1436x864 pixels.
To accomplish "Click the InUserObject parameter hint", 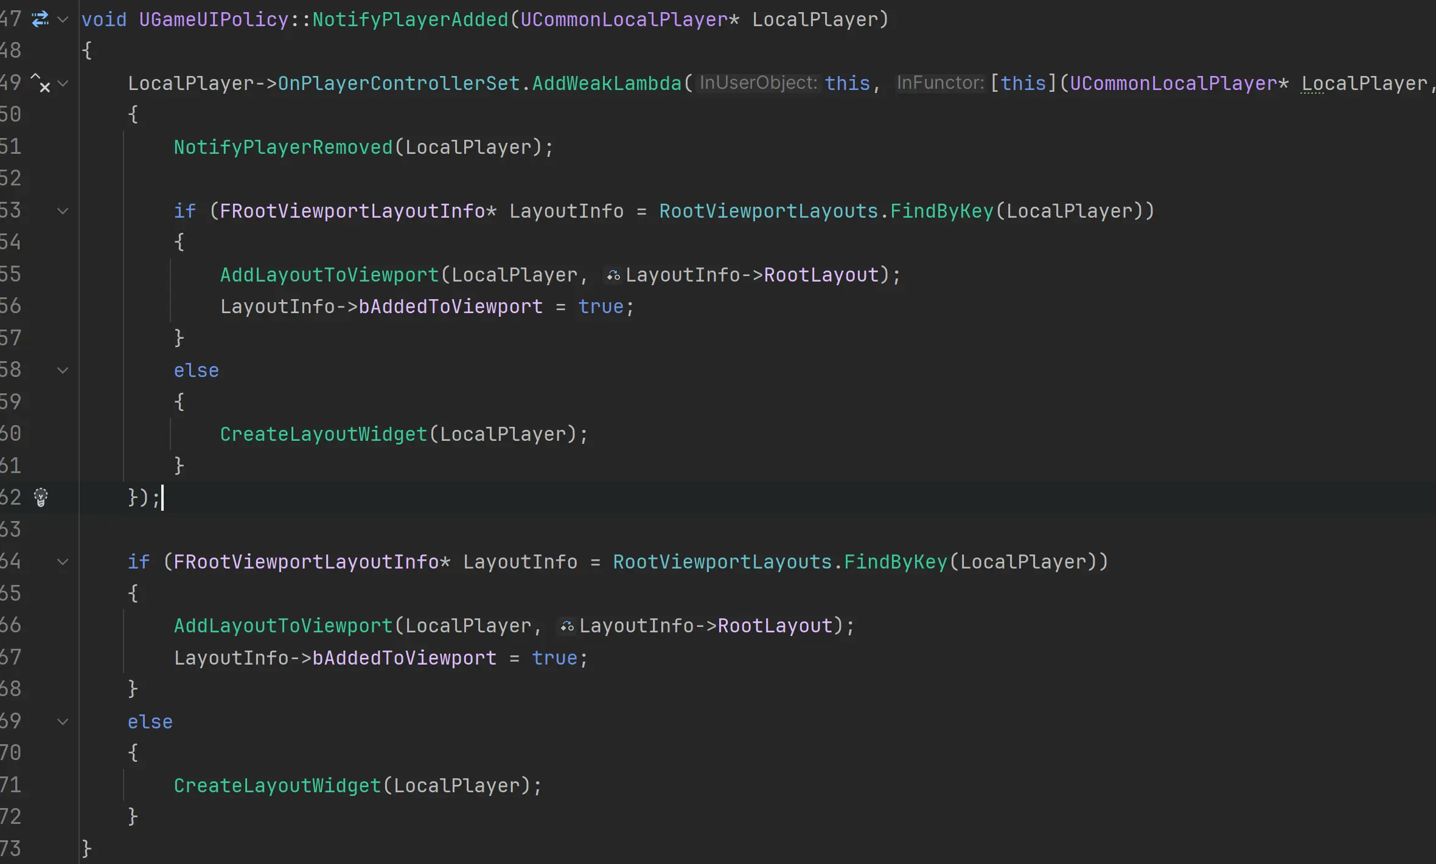I will click(758, 83).
